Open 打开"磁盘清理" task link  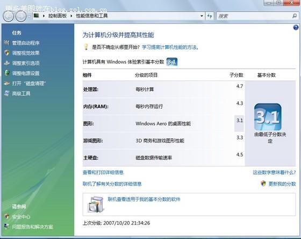point(29,83)
